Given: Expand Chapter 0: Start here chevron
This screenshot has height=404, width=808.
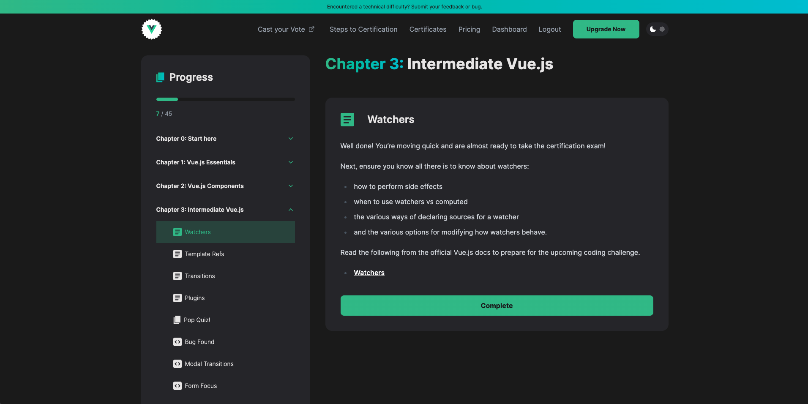Looking at the screenshot, I should [x=291, y=139].
